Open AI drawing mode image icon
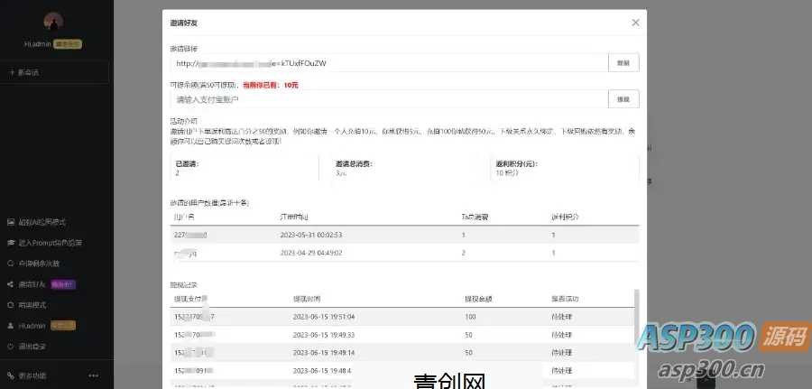Image resolution: width=812 pixels, height=389 pixels. [10, 222]
